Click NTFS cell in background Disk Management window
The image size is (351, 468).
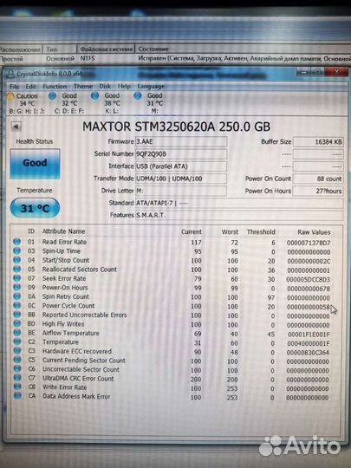coord(88,59)
